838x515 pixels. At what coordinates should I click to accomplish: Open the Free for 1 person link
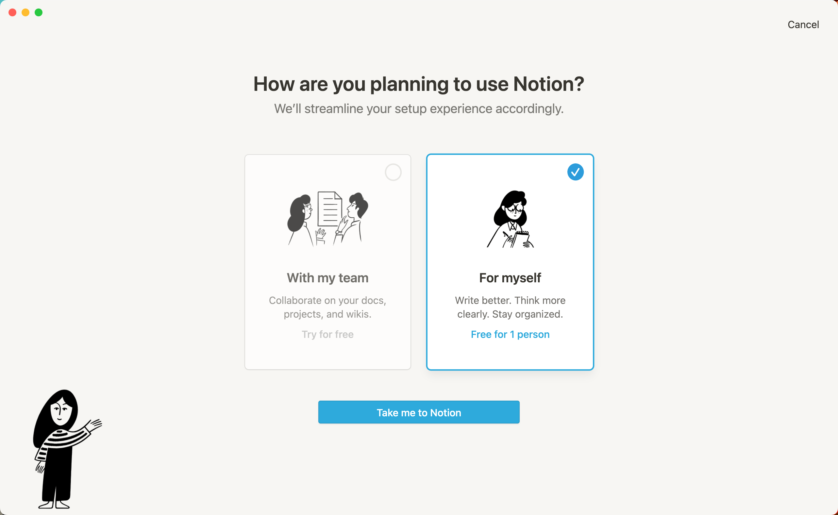click(x=510, y=335)
